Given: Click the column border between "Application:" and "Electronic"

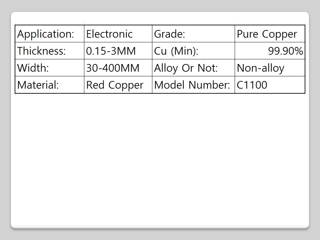Looking at the screenshot, I should (84, 34).
